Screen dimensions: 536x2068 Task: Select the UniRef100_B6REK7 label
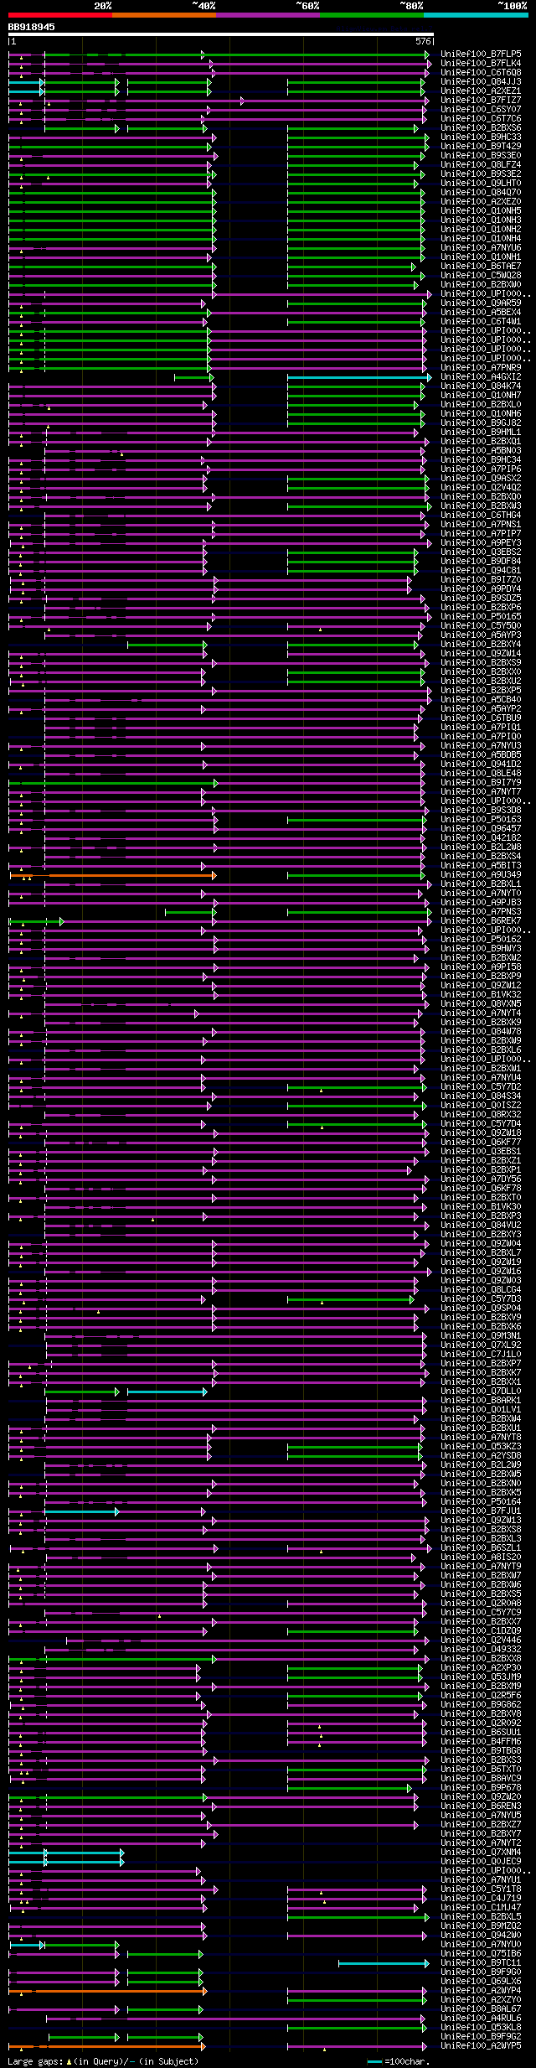481,920
